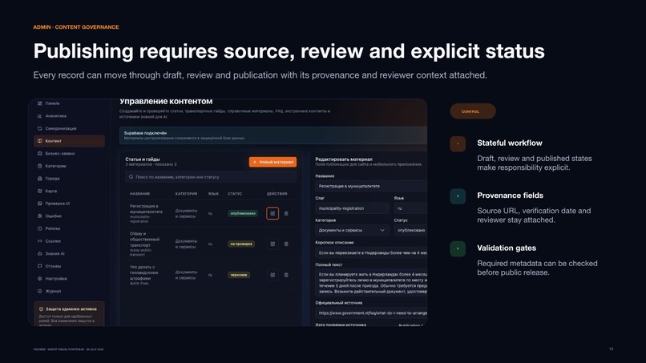Open the Категории sidebar icon
Screen dimensions: 646x363
40,166
